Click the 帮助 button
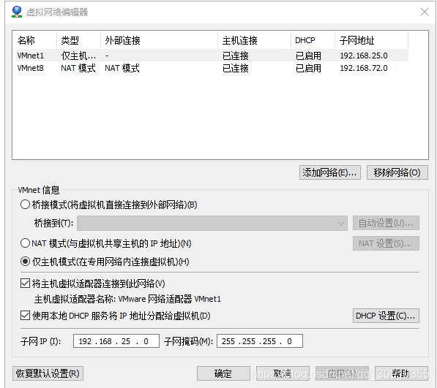This screenshot has height=388, width=437. pos(401,373)
